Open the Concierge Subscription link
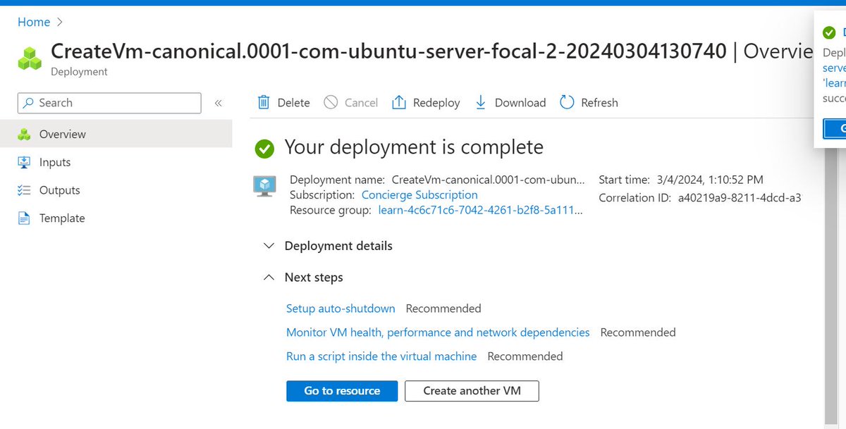The width and height of the screenshot is (846, 429). 419,194
